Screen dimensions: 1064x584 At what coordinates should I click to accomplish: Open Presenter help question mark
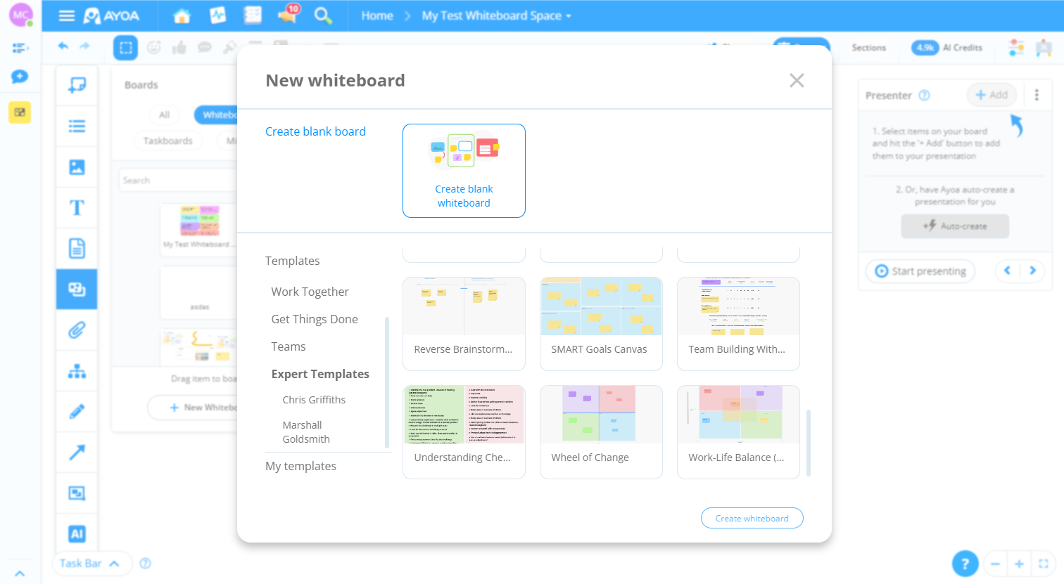925,95
